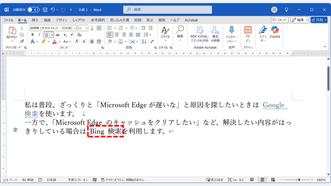Toggle superscript formatting

coord(72,35)
